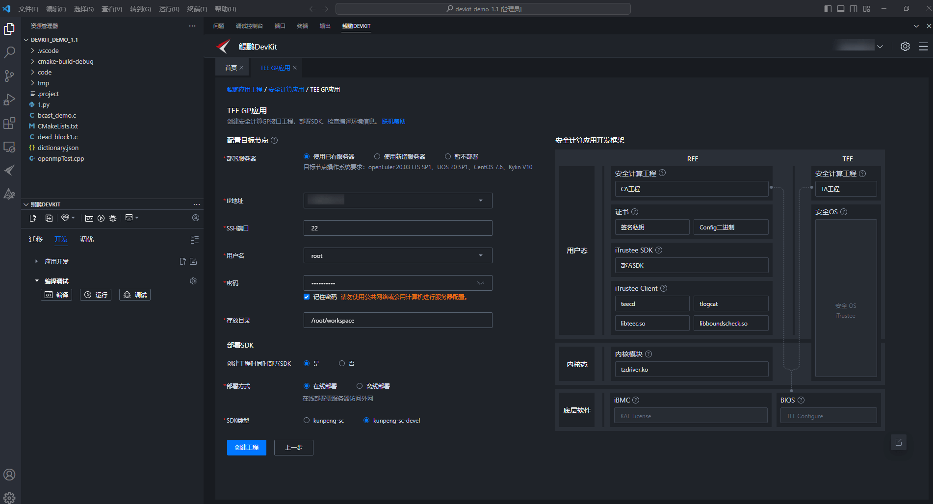Click the compile code-window icon in the DevKit toolbar
This screenshot has width=933, height=504.
(89, 218)
